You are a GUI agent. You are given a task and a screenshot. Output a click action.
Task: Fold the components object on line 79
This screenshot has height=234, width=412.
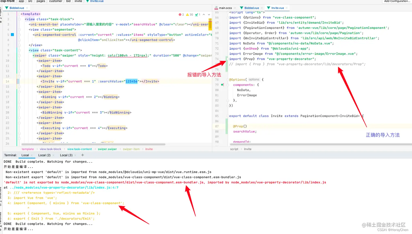pos(228,85)
